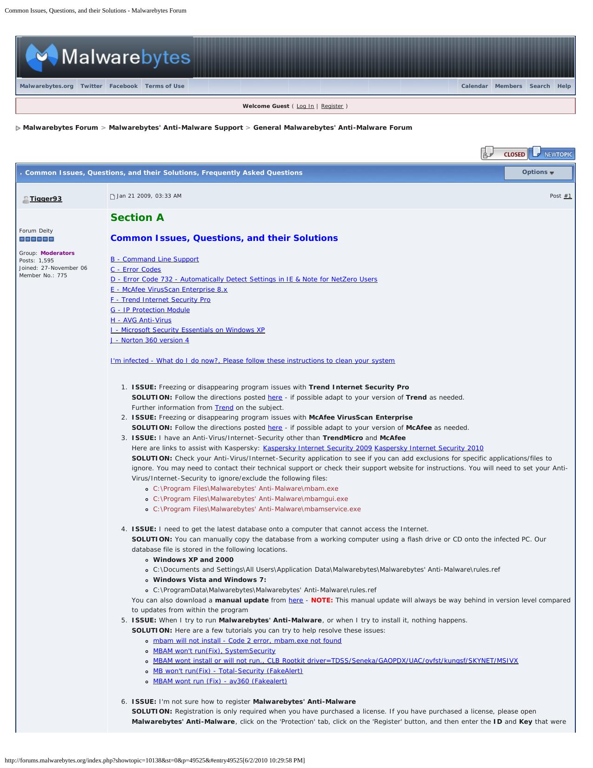Click 'here' link in McAfee solution
The height and width of the screenshot is (768, 593).
(275, 427)
